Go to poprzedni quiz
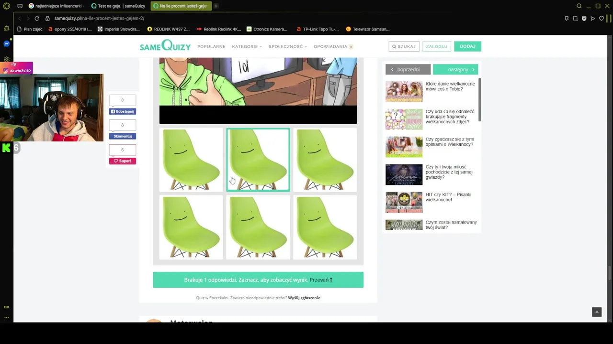The height and width of the screenshot is (344, 613). coord(408,69)
